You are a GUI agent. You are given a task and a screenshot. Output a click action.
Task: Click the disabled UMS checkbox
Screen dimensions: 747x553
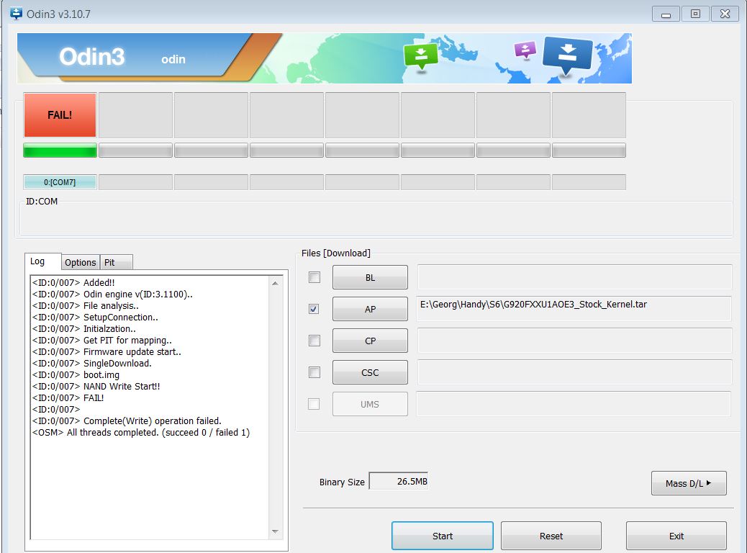tap(314, 404)
